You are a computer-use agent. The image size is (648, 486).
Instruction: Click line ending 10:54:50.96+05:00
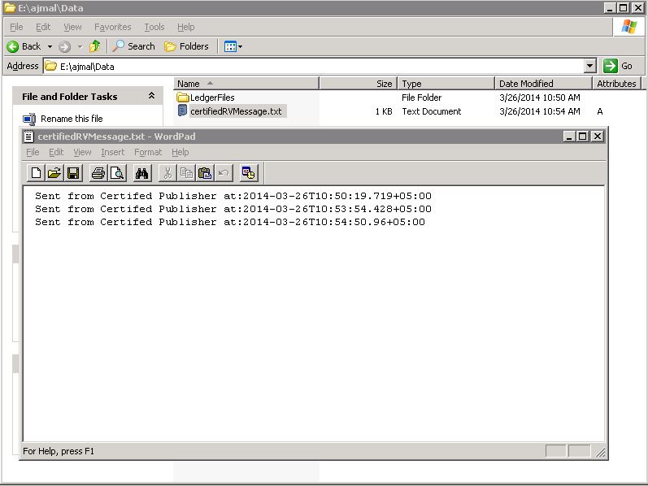pos(230,222)
